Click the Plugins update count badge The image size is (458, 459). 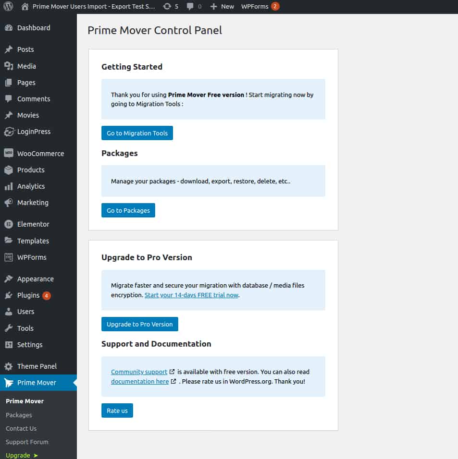[x=46, y=296]
